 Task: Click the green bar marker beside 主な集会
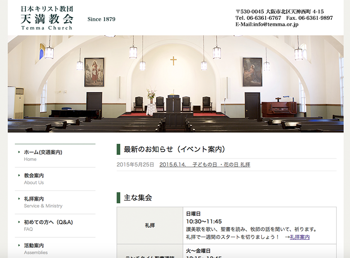[x=119, y=197]
